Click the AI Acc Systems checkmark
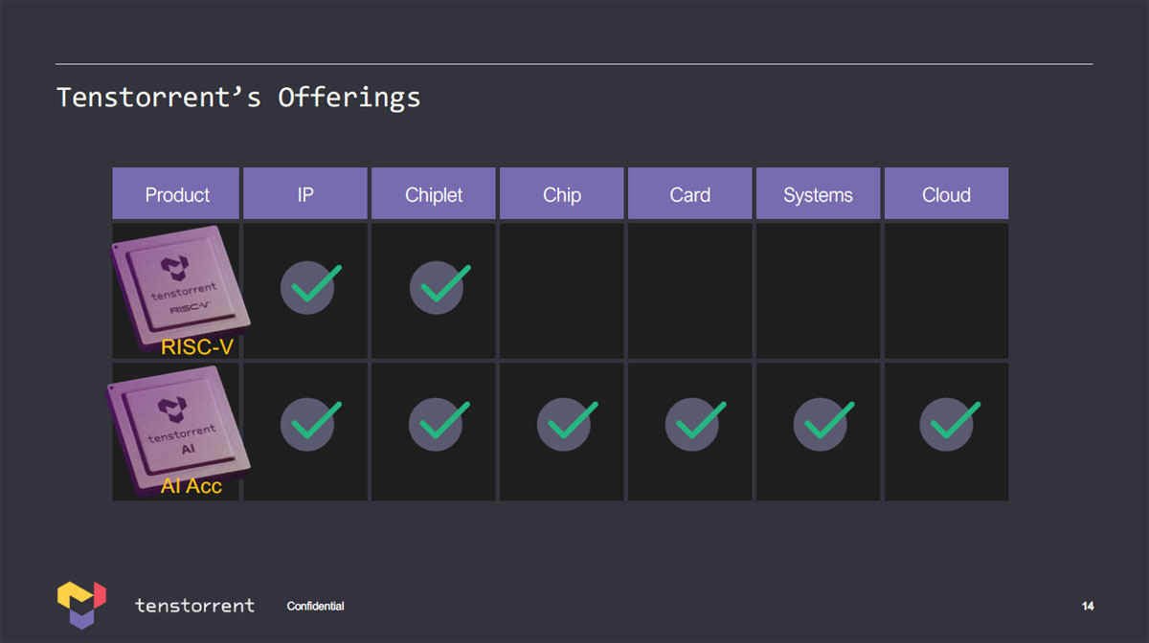Image resolution: width=1149 pixels, height=643 pixels. (823, 423)
